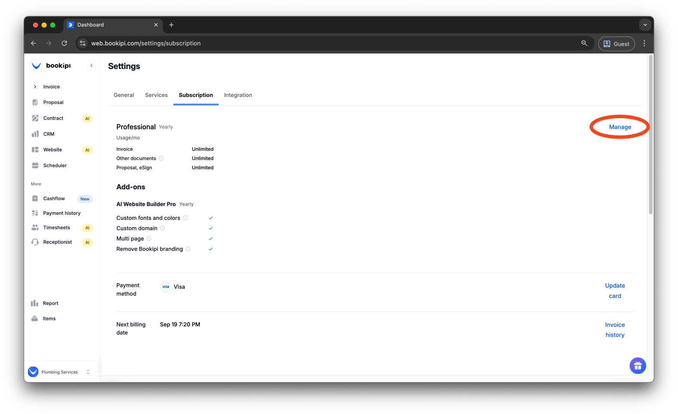Click the macOS green maximize button
This screenshot has width=678, height=414.
coord(53,25)
